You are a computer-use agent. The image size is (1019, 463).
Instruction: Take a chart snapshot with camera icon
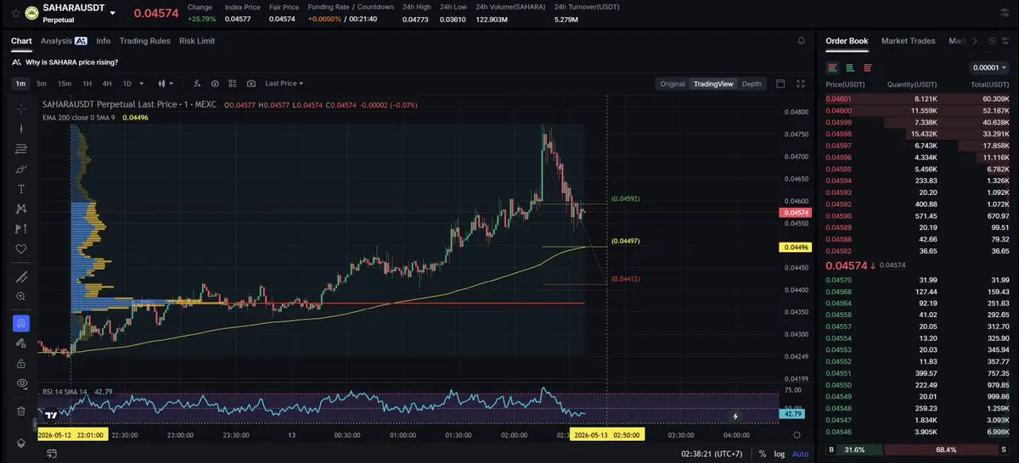pyautogui.click(x=251, y=83)
